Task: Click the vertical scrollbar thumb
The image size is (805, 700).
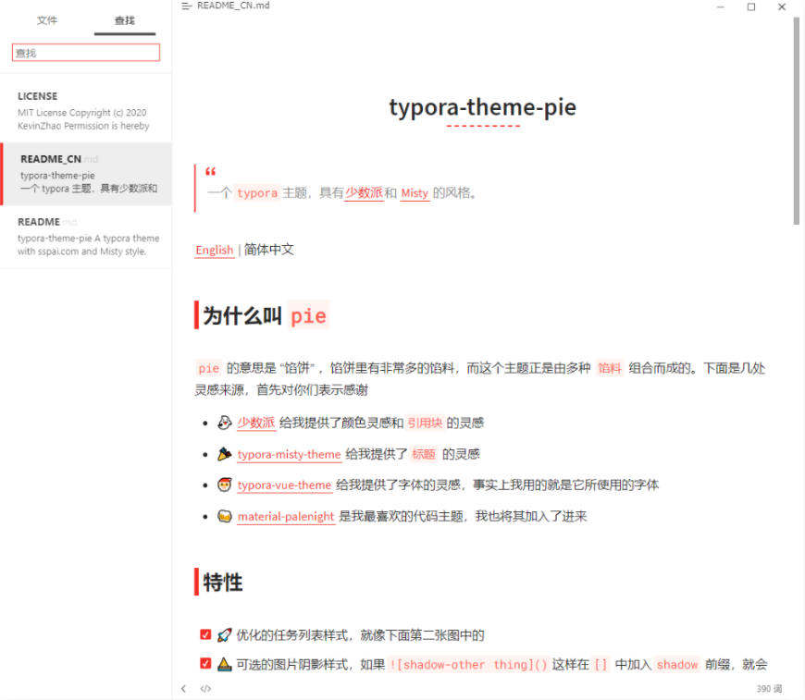Action: coord(797,120)
